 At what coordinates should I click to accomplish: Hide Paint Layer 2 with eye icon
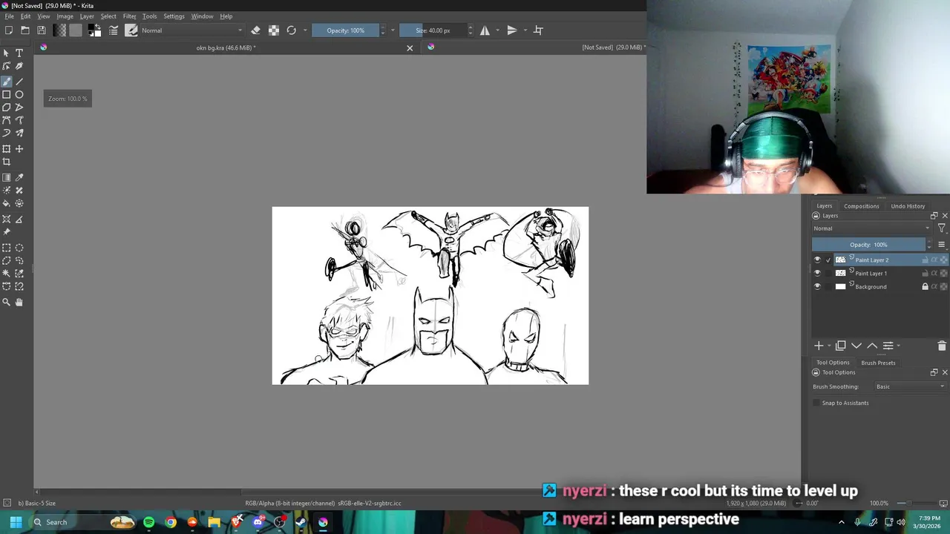click(817, 260)
